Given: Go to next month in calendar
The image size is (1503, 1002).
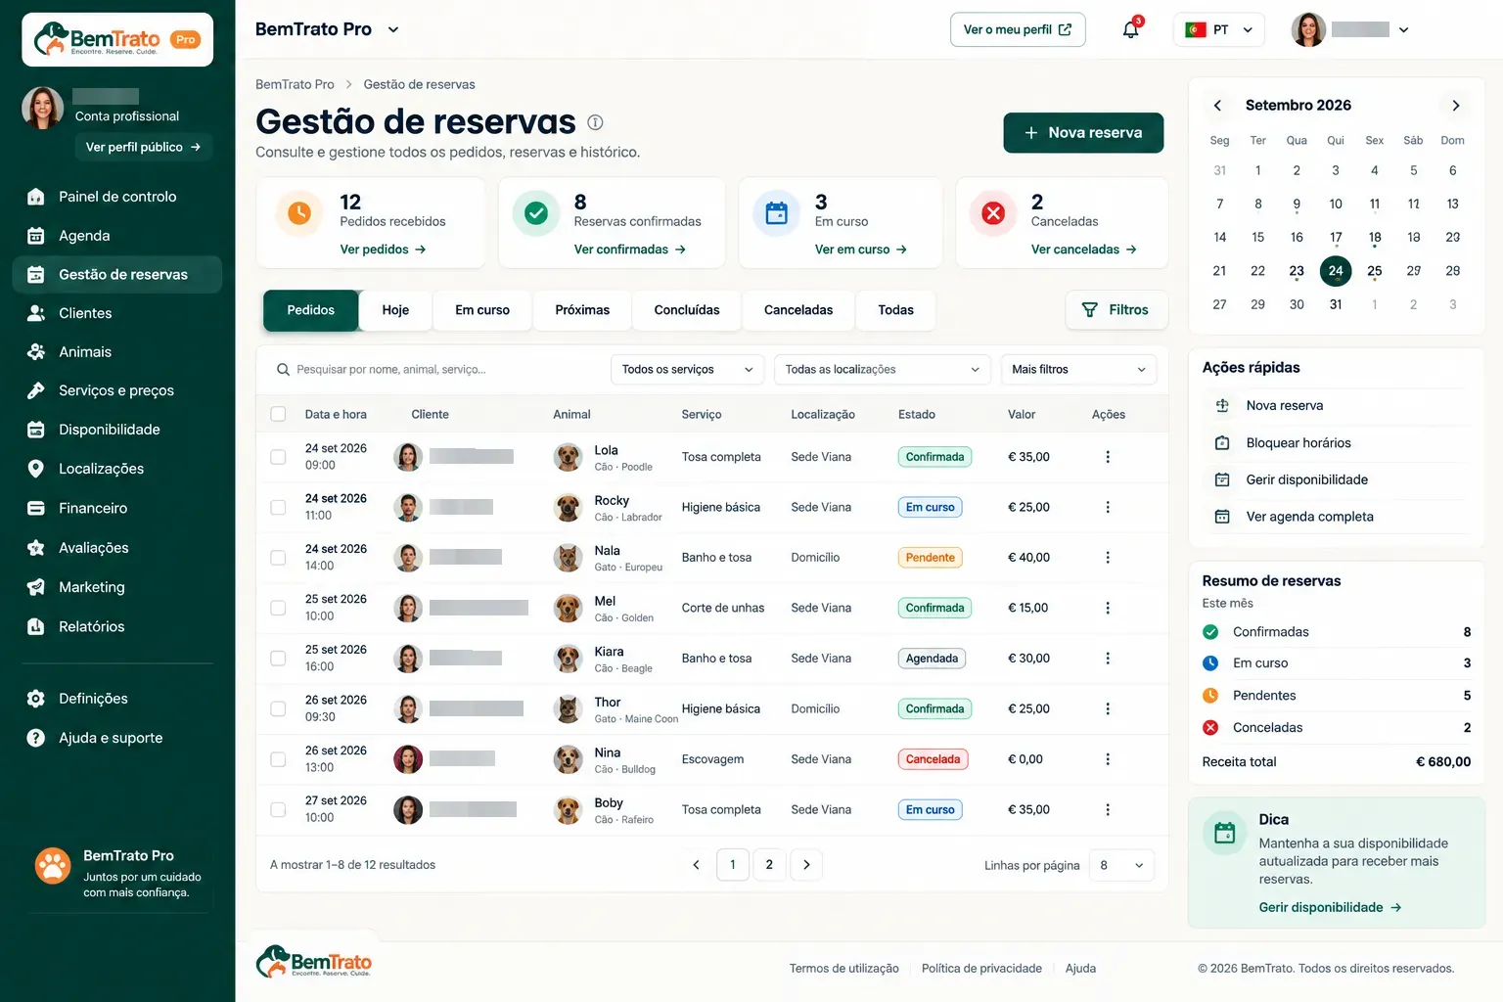Looking at the screenshot, I should click(x=1455, y=106).
